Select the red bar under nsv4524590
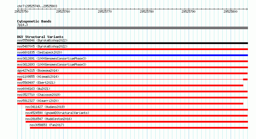The width and height of the screenshot is (256, 139). coord(137,116)
